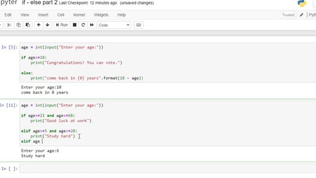Open the command palette keyboard icon
This screenshot has height=178, width=316.
click(138, 25)
